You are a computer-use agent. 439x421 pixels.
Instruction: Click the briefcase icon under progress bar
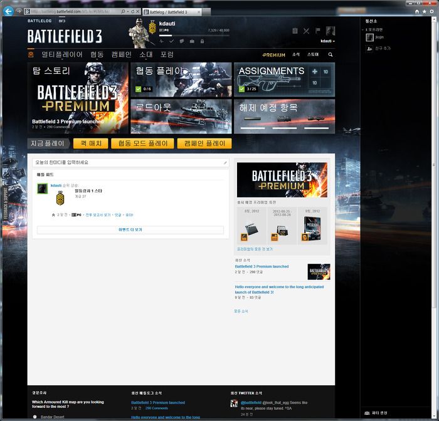[192, 41]
